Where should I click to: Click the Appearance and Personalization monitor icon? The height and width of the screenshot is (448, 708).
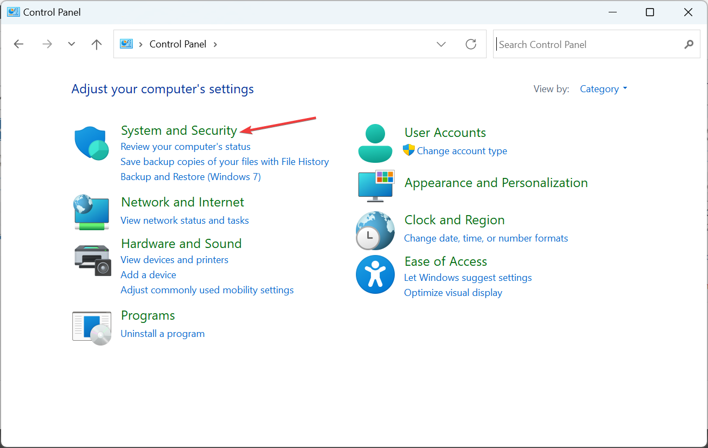tap(375, 186)
